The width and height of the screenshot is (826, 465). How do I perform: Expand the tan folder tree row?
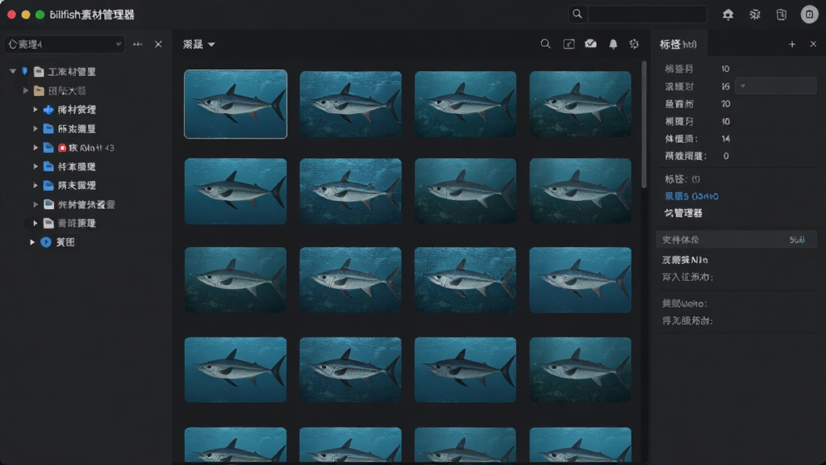point(25,90)
